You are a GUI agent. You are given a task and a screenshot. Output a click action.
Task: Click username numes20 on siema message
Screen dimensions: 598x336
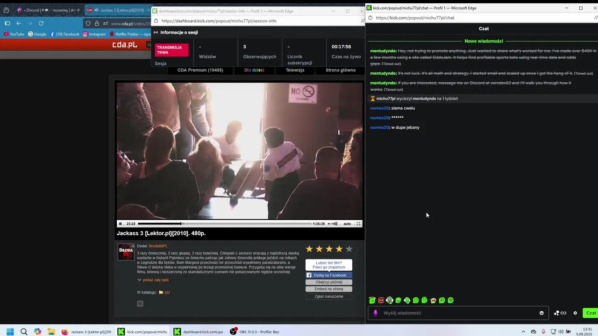pos(379,108)
